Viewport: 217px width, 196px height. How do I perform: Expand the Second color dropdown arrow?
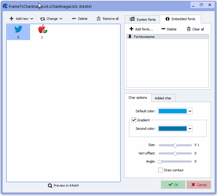point(190,129)
